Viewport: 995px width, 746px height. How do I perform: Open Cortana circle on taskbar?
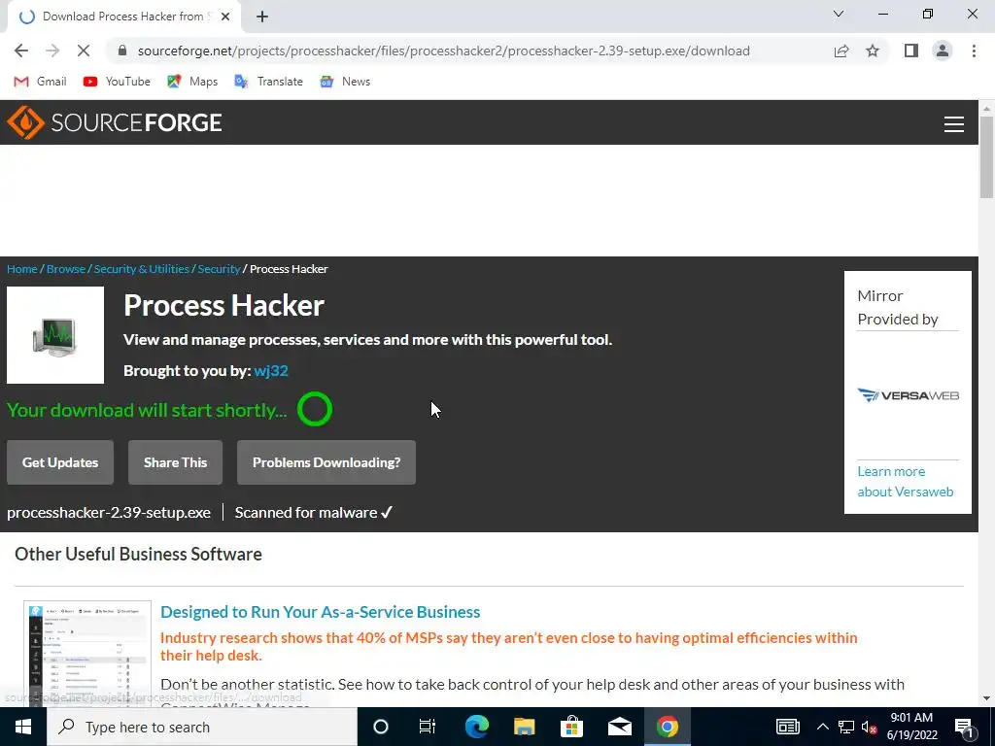point(381,727)
